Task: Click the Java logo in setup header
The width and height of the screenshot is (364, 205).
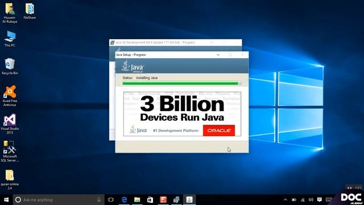Action: [x=133, y=67]
